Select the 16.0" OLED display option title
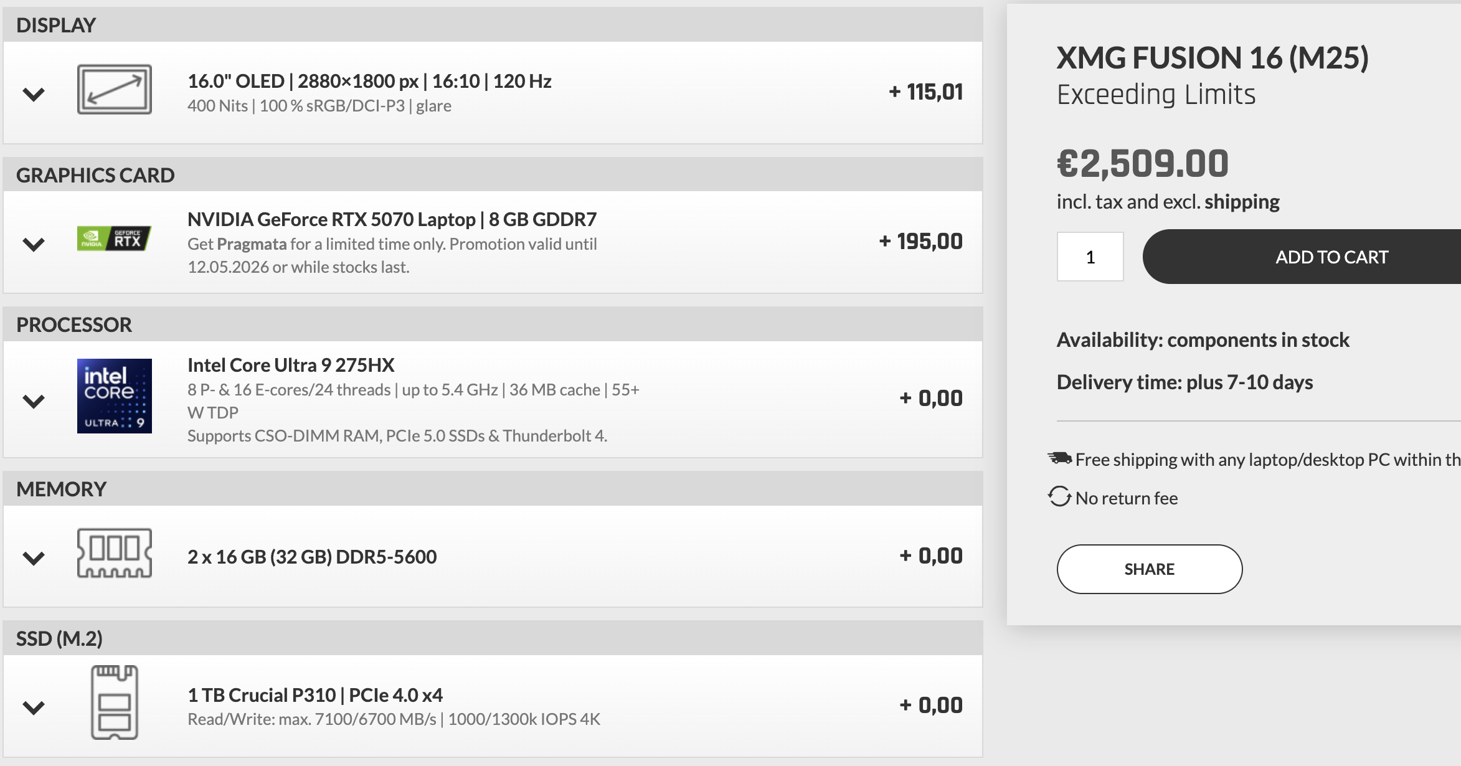The image size is (1461, 766). click(x=369, y=81)
